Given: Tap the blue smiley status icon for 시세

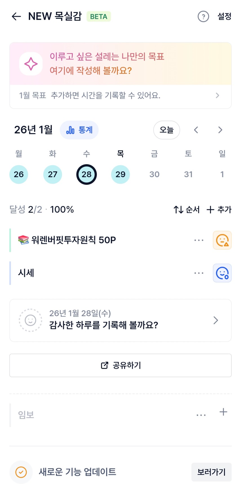Looking at the screenshot, I should [x=222, y=273].
